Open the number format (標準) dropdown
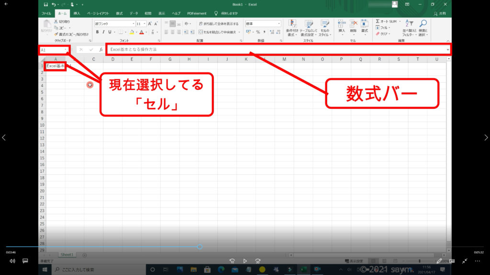The width and height of the screenshot is (490, 275). 280,23
